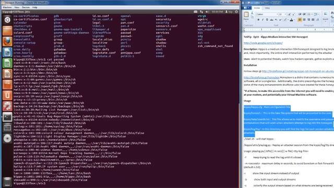Toggle Subscript in WordPad
Image resolution: width=334 pixels, height=188 pixels.
point(276,20)
